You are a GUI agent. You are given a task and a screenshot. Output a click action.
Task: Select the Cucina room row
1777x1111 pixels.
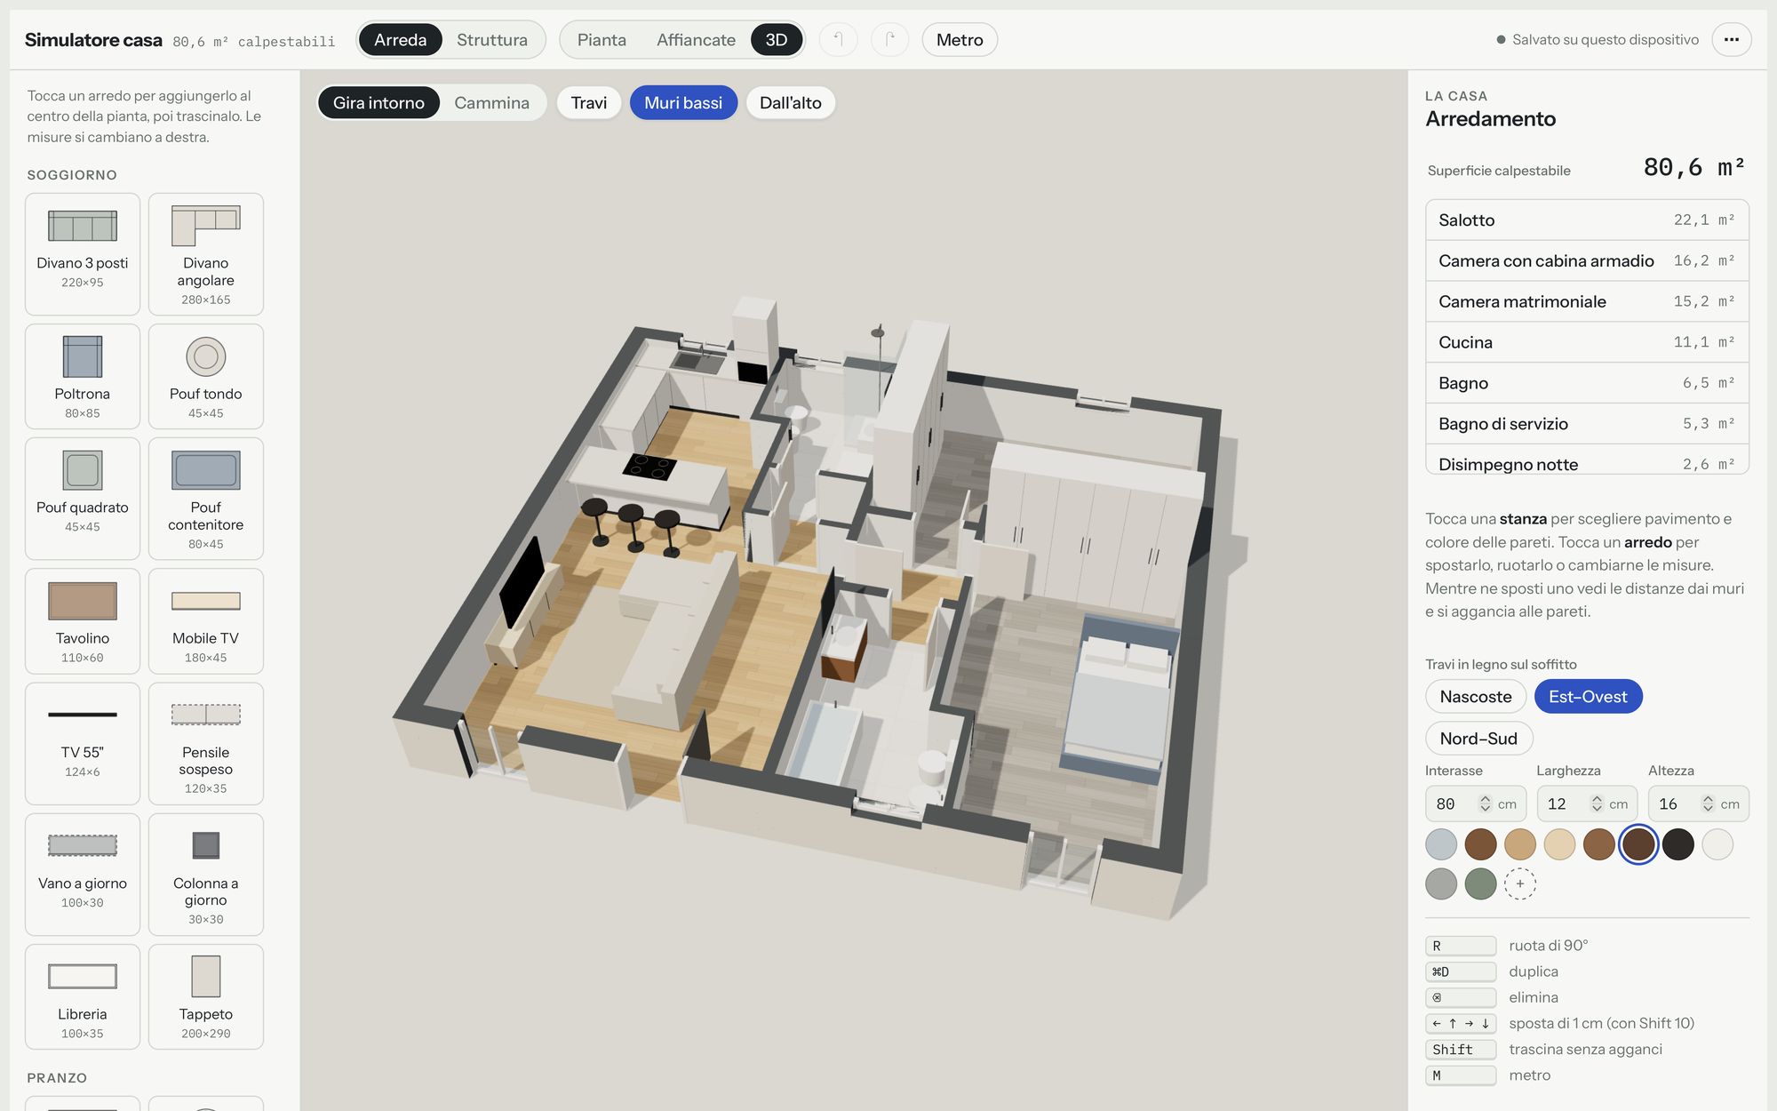1587,342
